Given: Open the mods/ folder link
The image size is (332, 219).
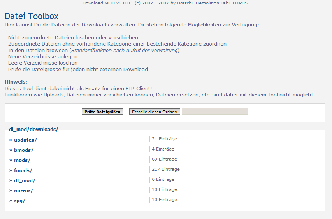Looking at the screenshot, I should click(x=22, y=160).
